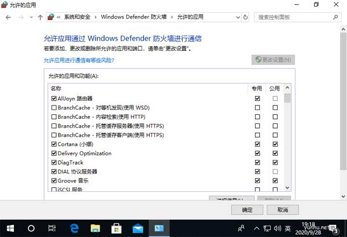Open network status tray icon

267,228
